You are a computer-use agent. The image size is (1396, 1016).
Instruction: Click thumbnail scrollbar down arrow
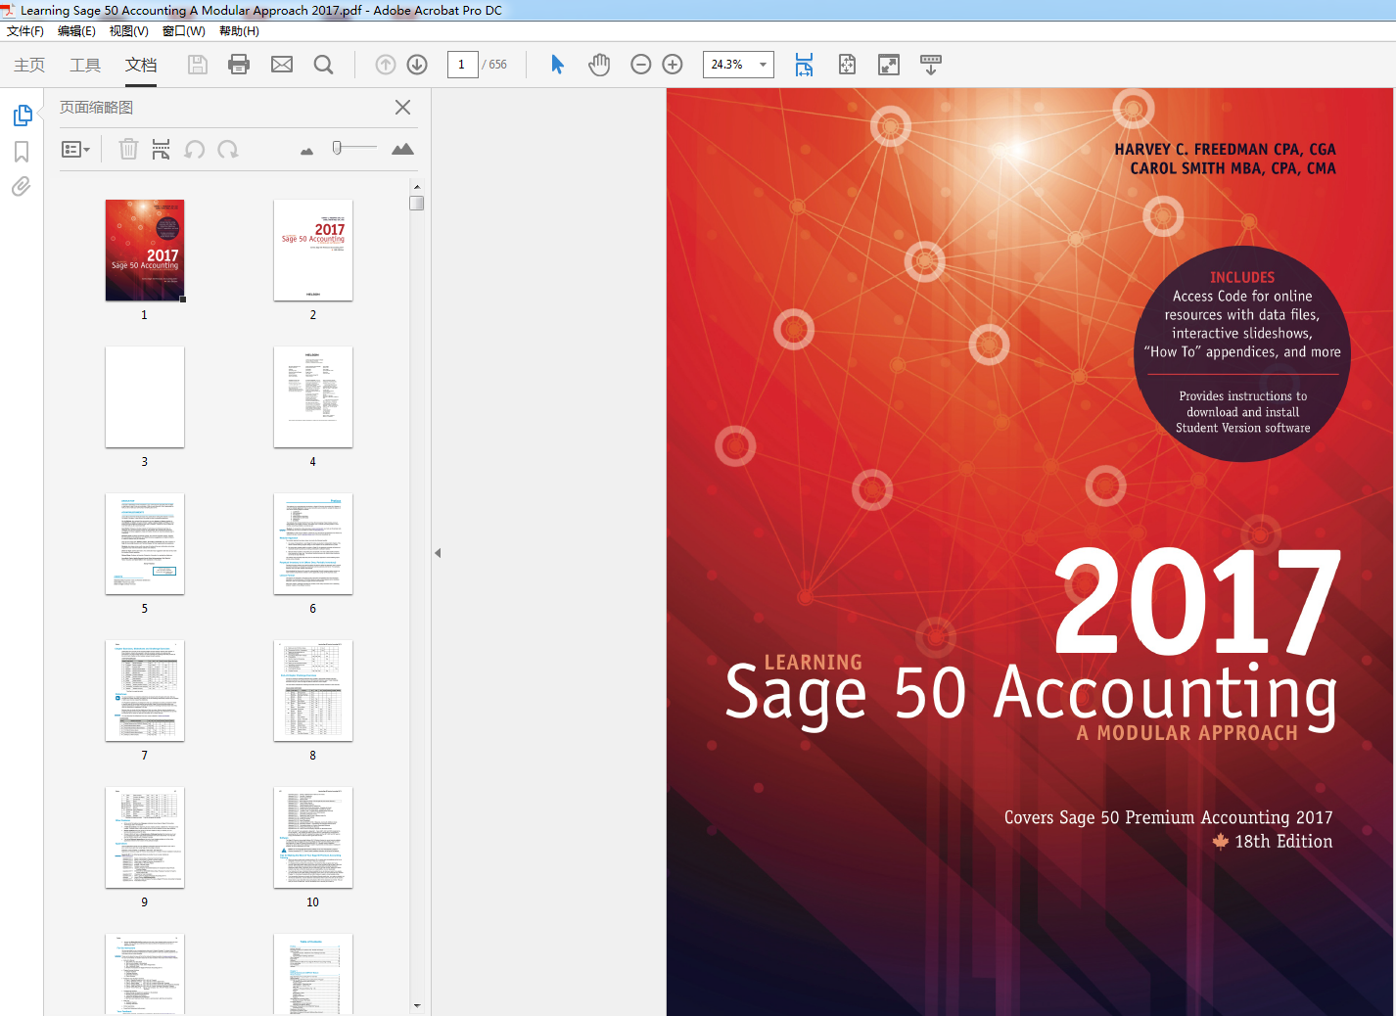pyautogui.click(x=417, y=1005)
